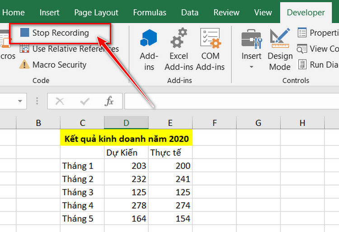The width and height of the screenshot is (339, 232).
Task: Expand the Name Box dropdown arrow
Action: tap(20, 101)
